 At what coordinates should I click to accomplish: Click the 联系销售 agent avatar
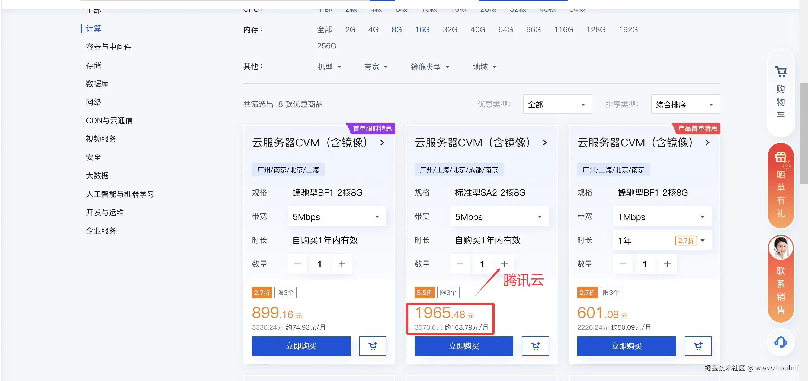[780, 248]
